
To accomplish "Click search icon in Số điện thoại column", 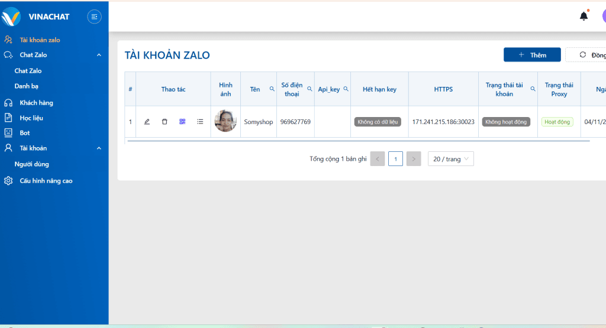I will pos(310,89).
